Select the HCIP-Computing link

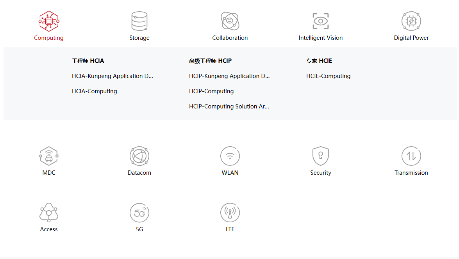(x=211, y=91)
